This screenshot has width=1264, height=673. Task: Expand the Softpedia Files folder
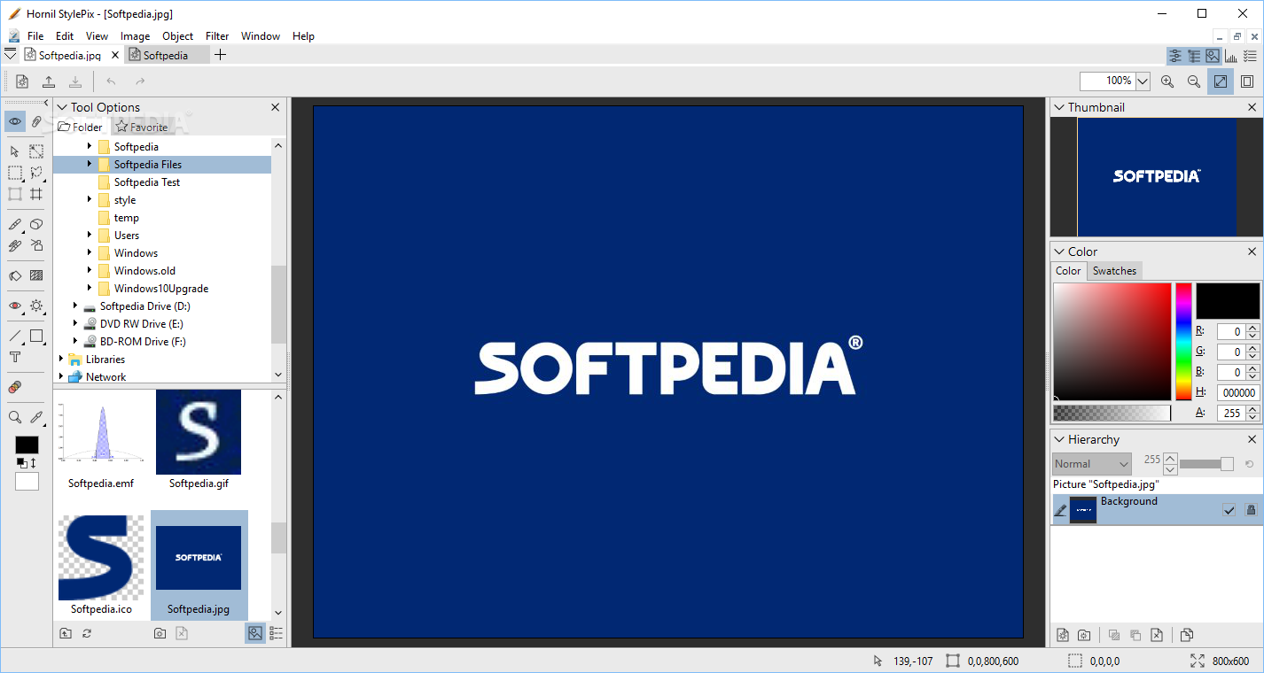(90, 164)
